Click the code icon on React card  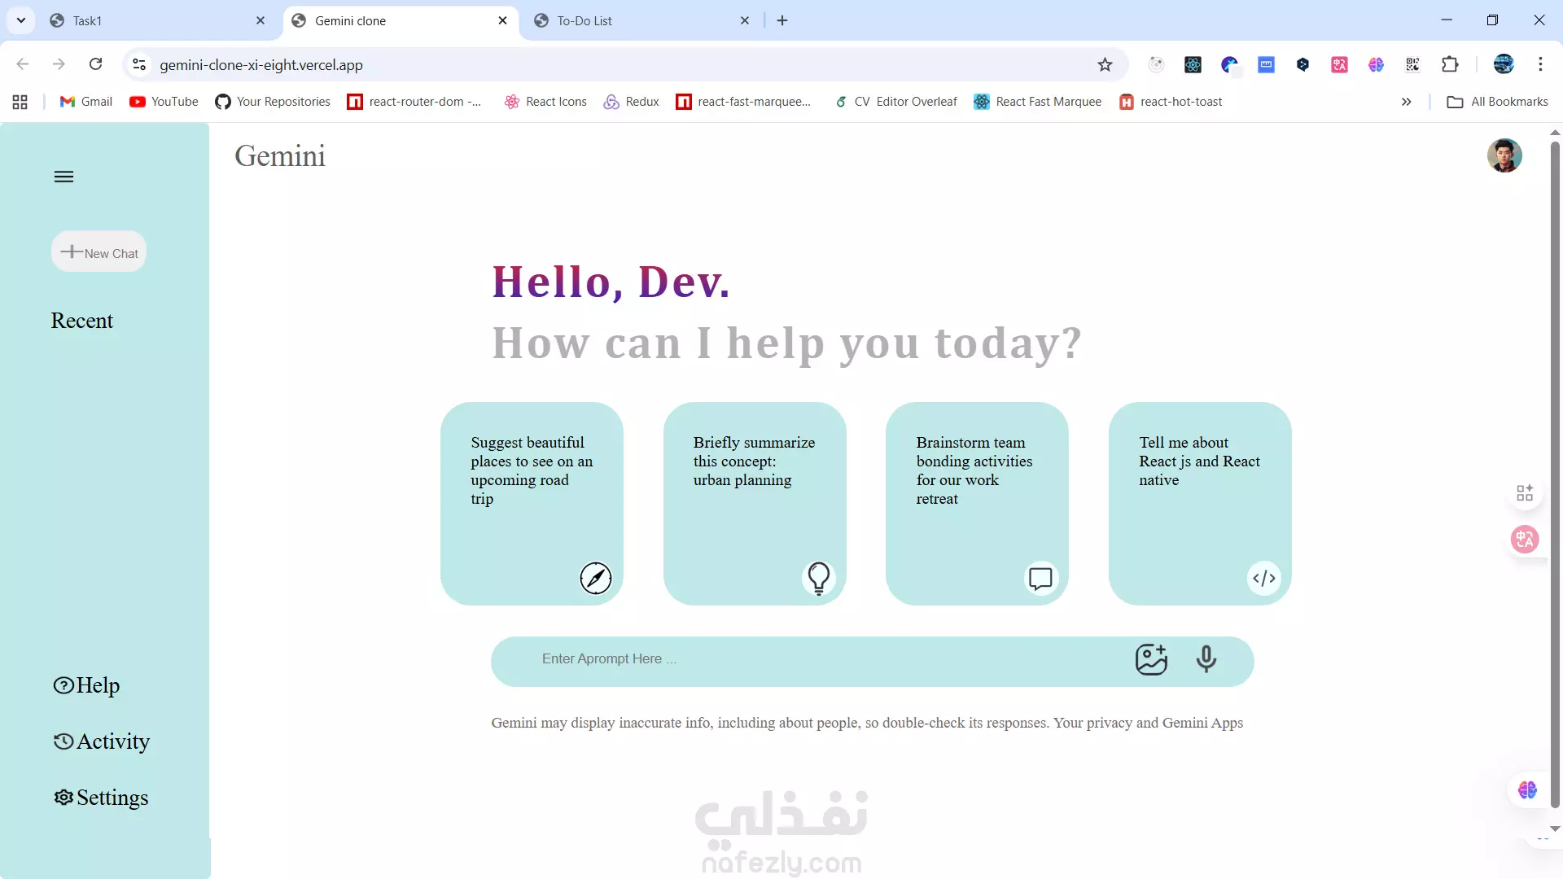point(1263,579)
